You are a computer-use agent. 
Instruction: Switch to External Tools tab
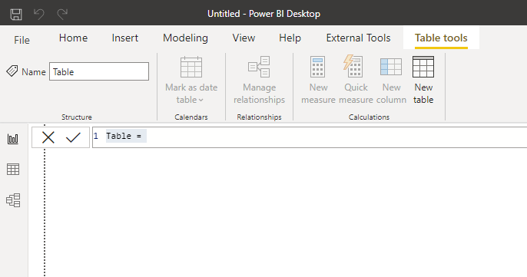pyautogui.click(x=358, y=38)
